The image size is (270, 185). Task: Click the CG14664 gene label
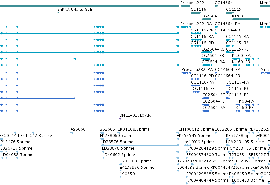point(224,3)
